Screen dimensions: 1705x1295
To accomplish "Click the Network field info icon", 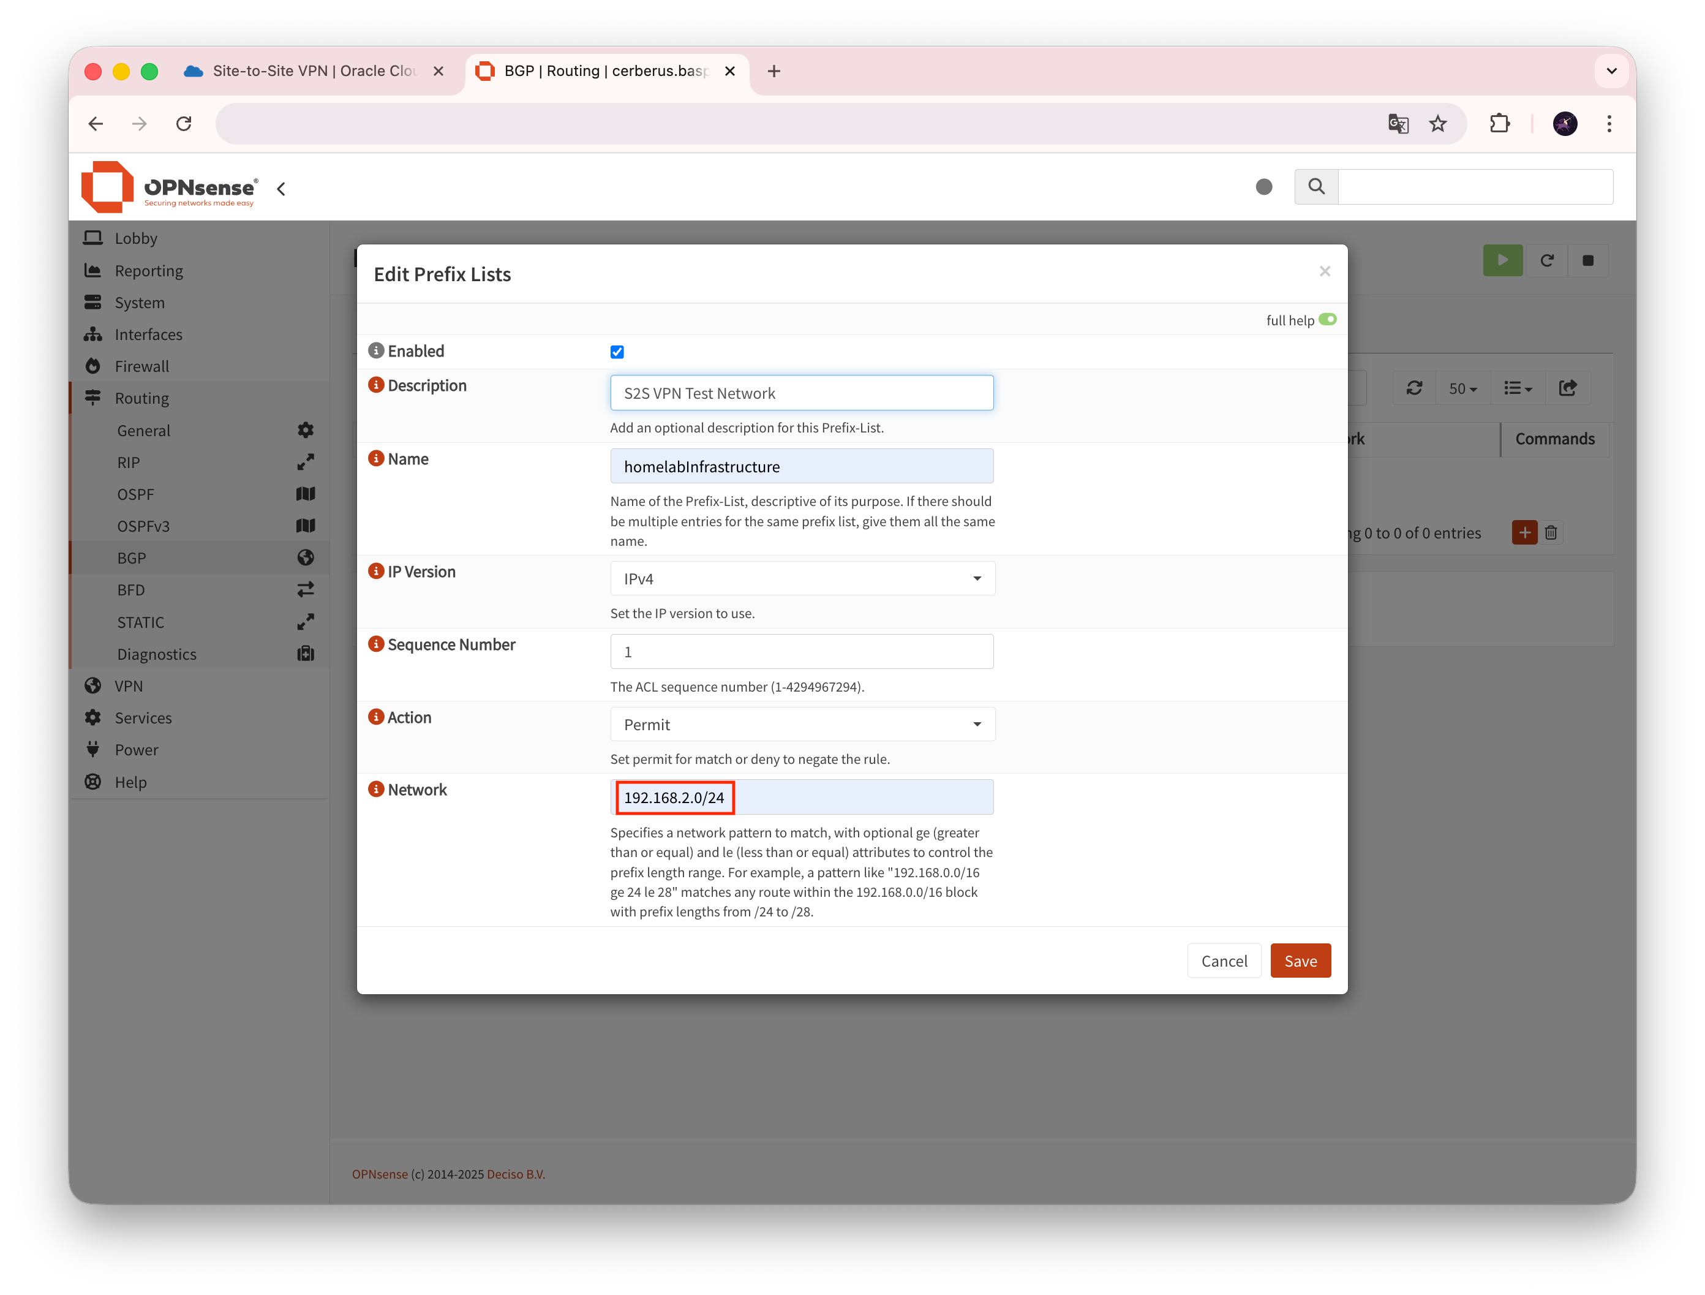I will (x=376, y=790).
